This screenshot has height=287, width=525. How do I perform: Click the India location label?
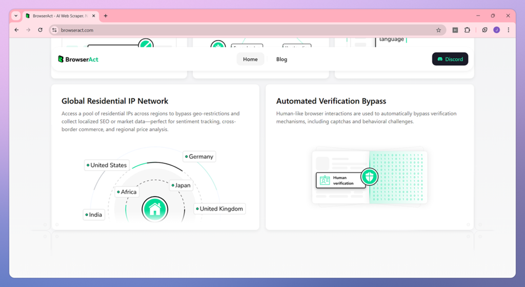94,215
